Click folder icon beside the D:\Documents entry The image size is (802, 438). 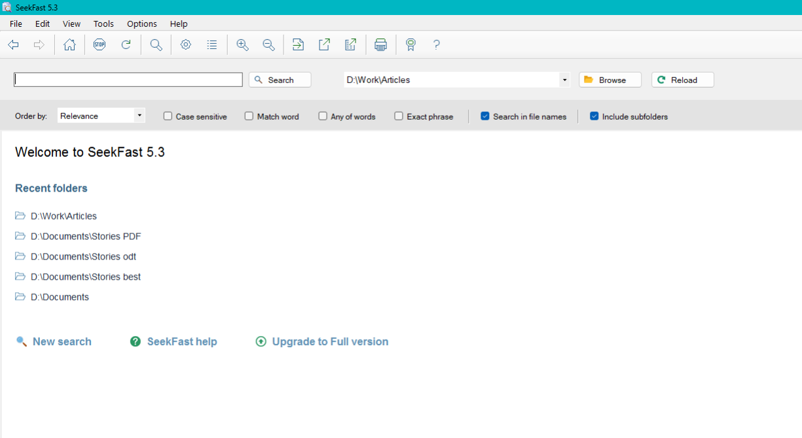pyautogui.click(x=20, y=297)
